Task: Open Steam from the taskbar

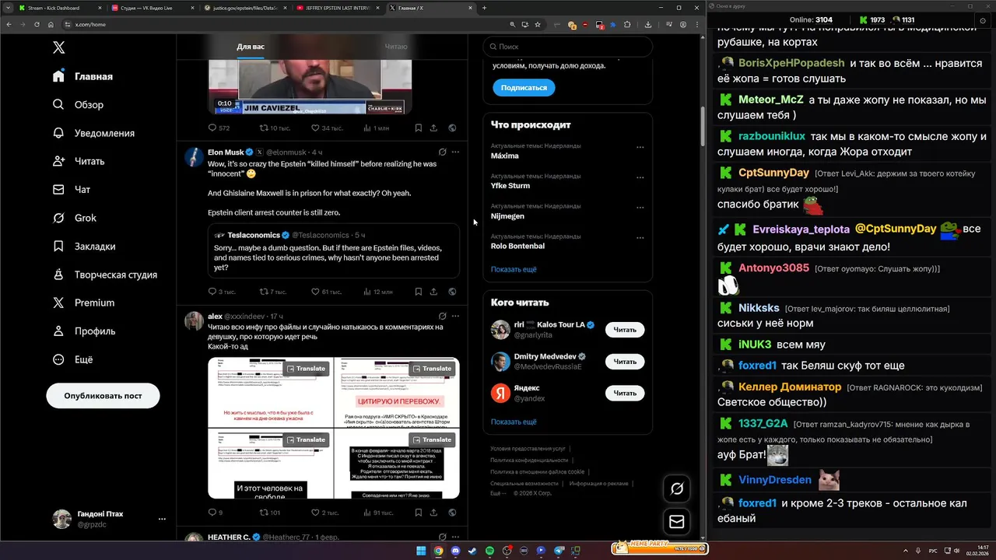Action: (472, 551)
